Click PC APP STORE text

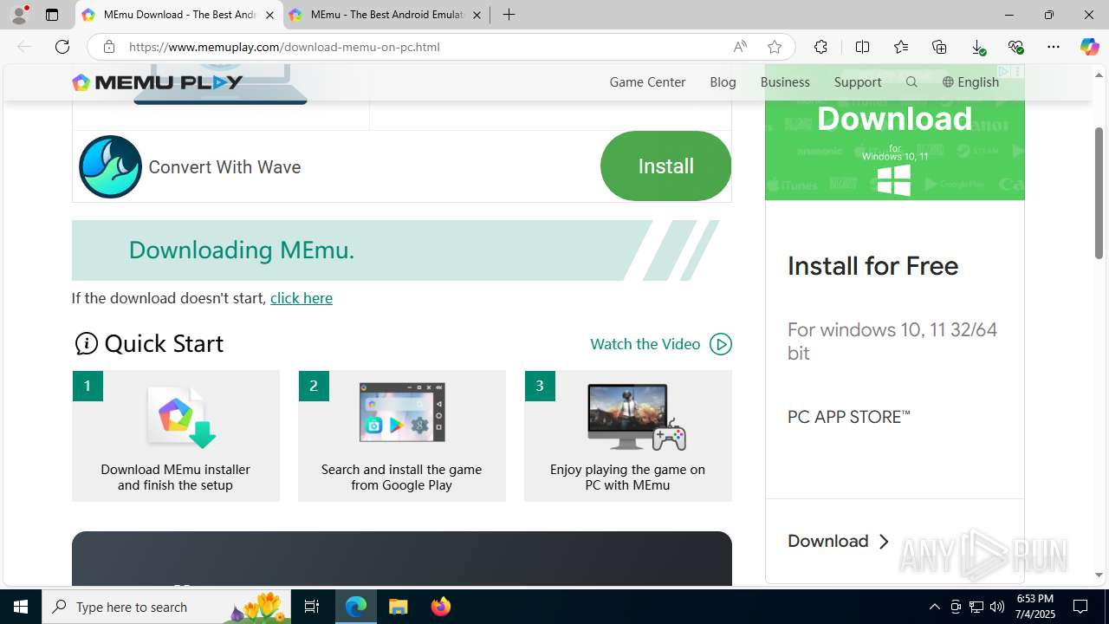848,417
